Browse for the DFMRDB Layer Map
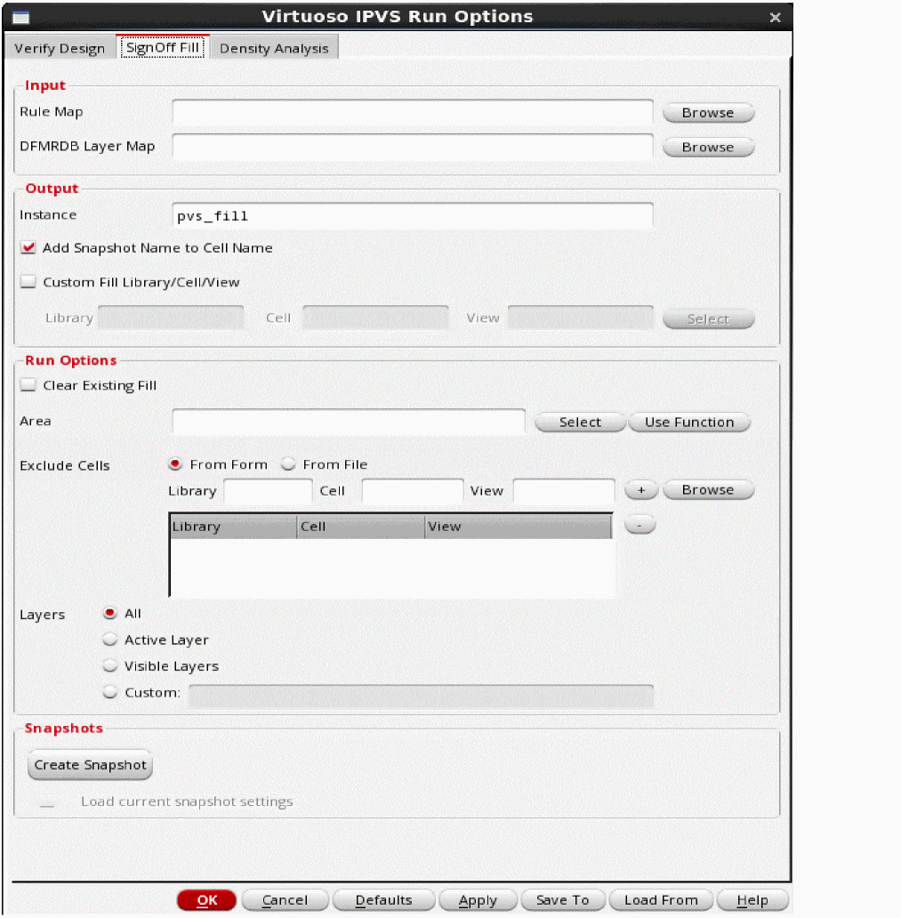901x918 pixels. coord(708,147)
